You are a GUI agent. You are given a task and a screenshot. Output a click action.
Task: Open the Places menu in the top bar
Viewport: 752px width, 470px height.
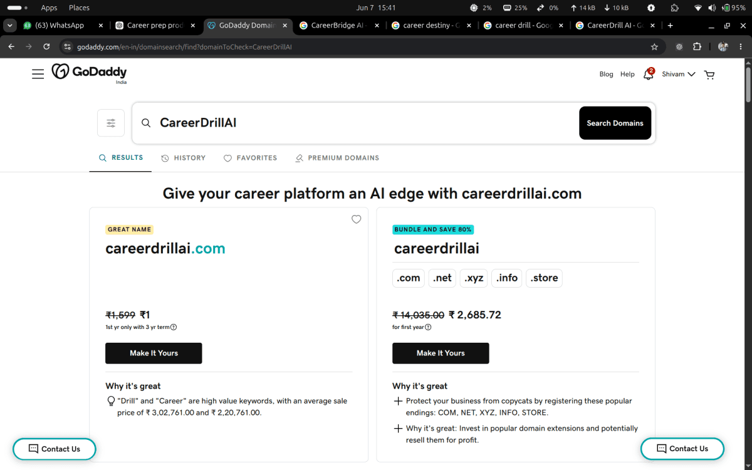point(79,8)
